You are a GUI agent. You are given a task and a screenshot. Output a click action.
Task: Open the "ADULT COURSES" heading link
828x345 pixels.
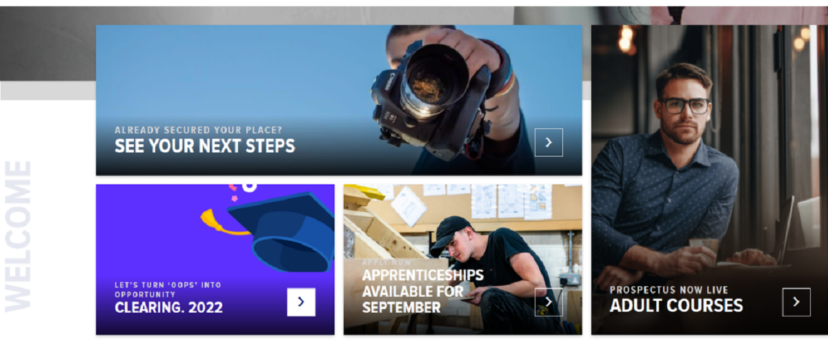coord(676,305)
